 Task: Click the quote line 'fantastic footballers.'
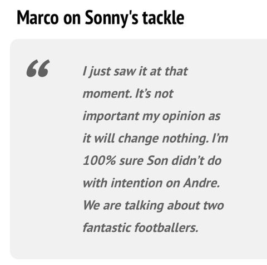click(140, 228)
